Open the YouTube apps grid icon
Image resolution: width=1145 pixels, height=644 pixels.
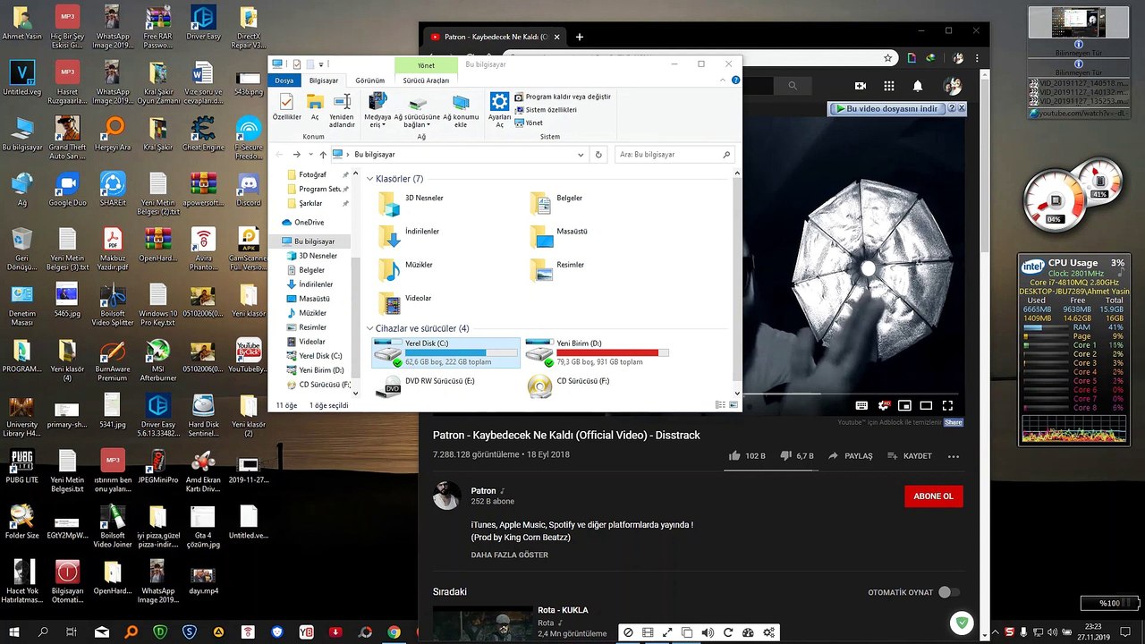coord(888,86)
